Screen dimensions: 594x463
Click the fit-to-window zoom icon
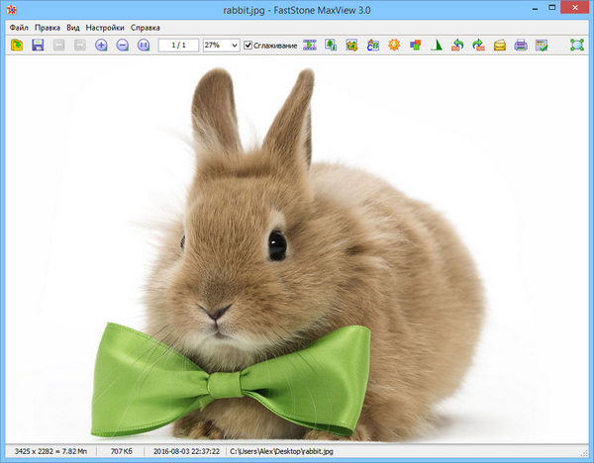click(x=143, y=46)
